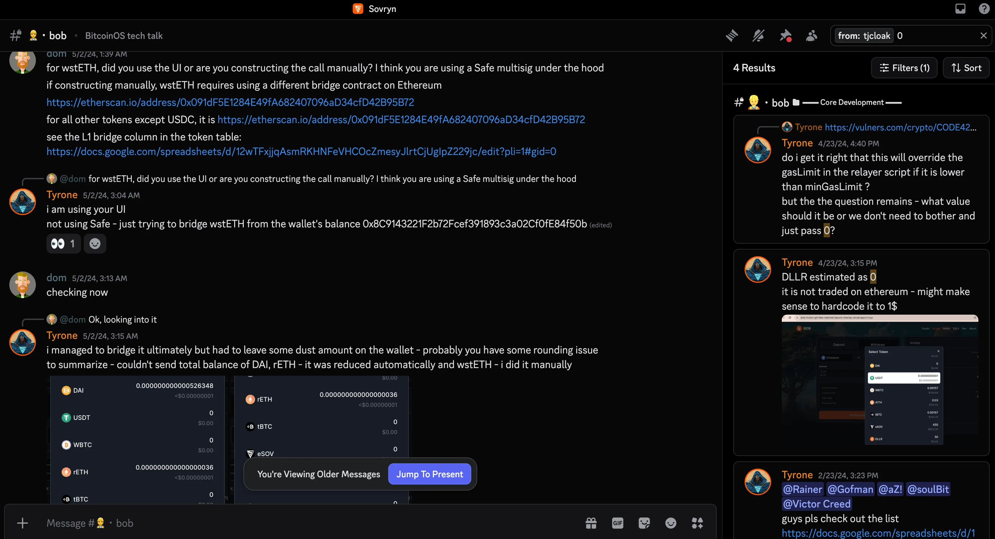995x539 pixels.
Task: Click the bob channel hash icon in header
Action: [x=16, y=36]
